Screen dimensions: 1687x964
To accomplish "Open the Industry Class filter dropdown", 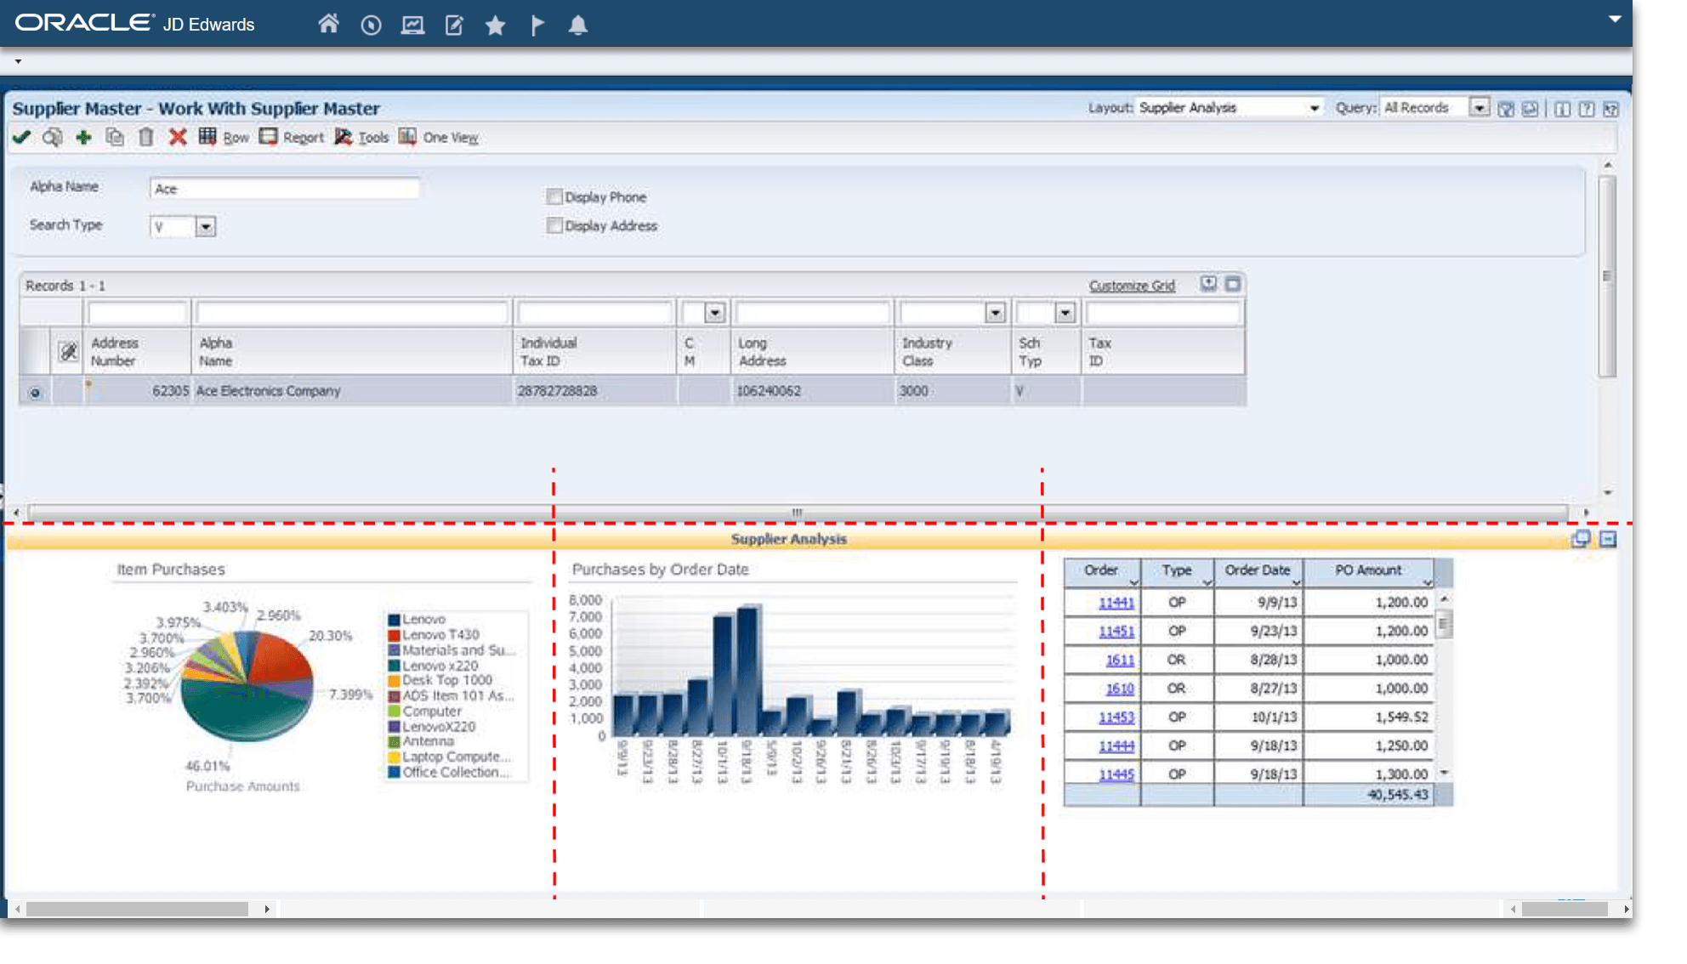I will [995, 314].
